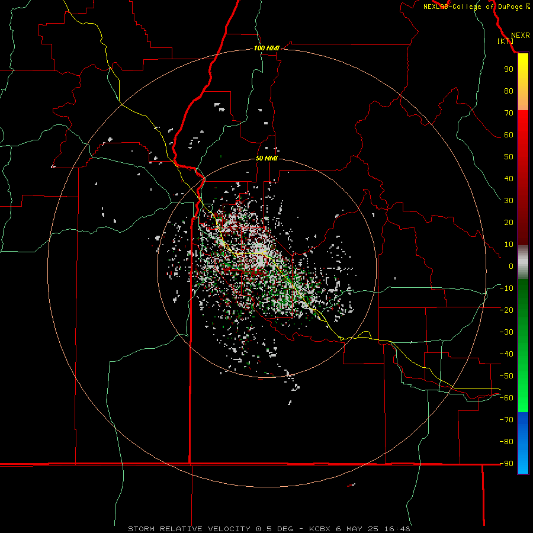533x533 pixels.
Task: Click the "50 NMI" range ring label
Action: click(x=266, y=158)
